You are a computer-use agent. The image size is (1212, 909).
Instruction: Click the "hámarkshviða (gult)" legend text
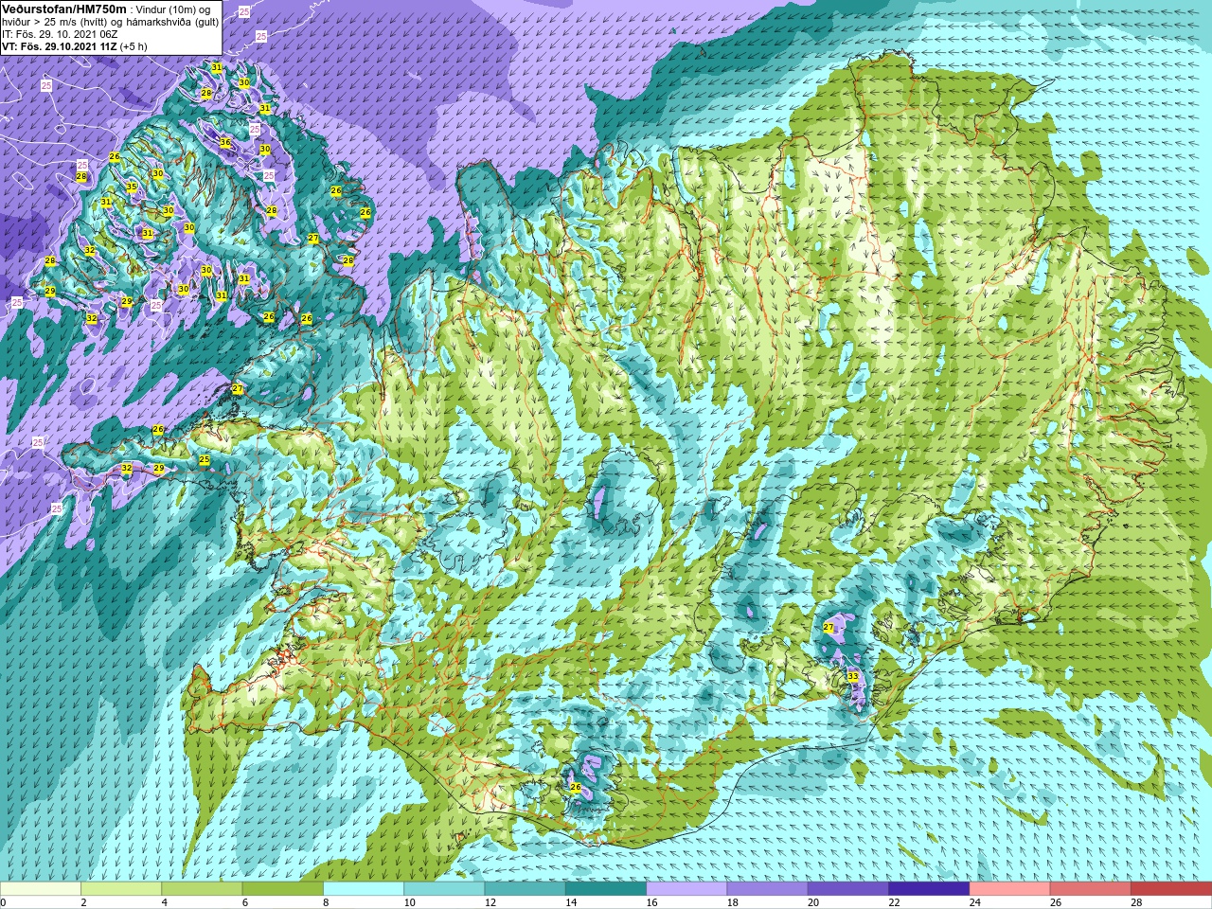pyautogui.click(x=170, y=22)
